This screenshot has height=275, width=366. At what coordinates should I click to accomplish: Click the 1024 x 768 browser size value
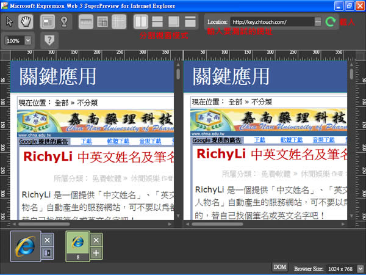[340, 269]
